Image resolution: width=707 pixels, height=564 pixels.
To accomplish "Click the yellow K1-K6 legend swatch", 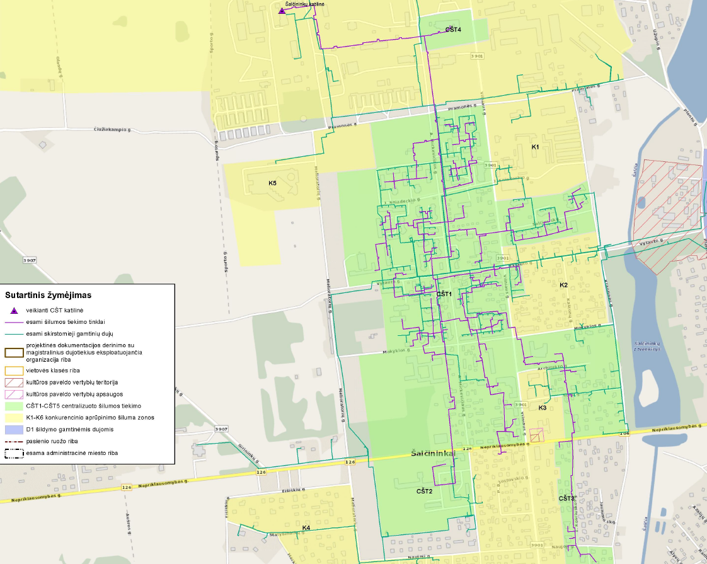I will pyautogui.click(x=14, y=418).
